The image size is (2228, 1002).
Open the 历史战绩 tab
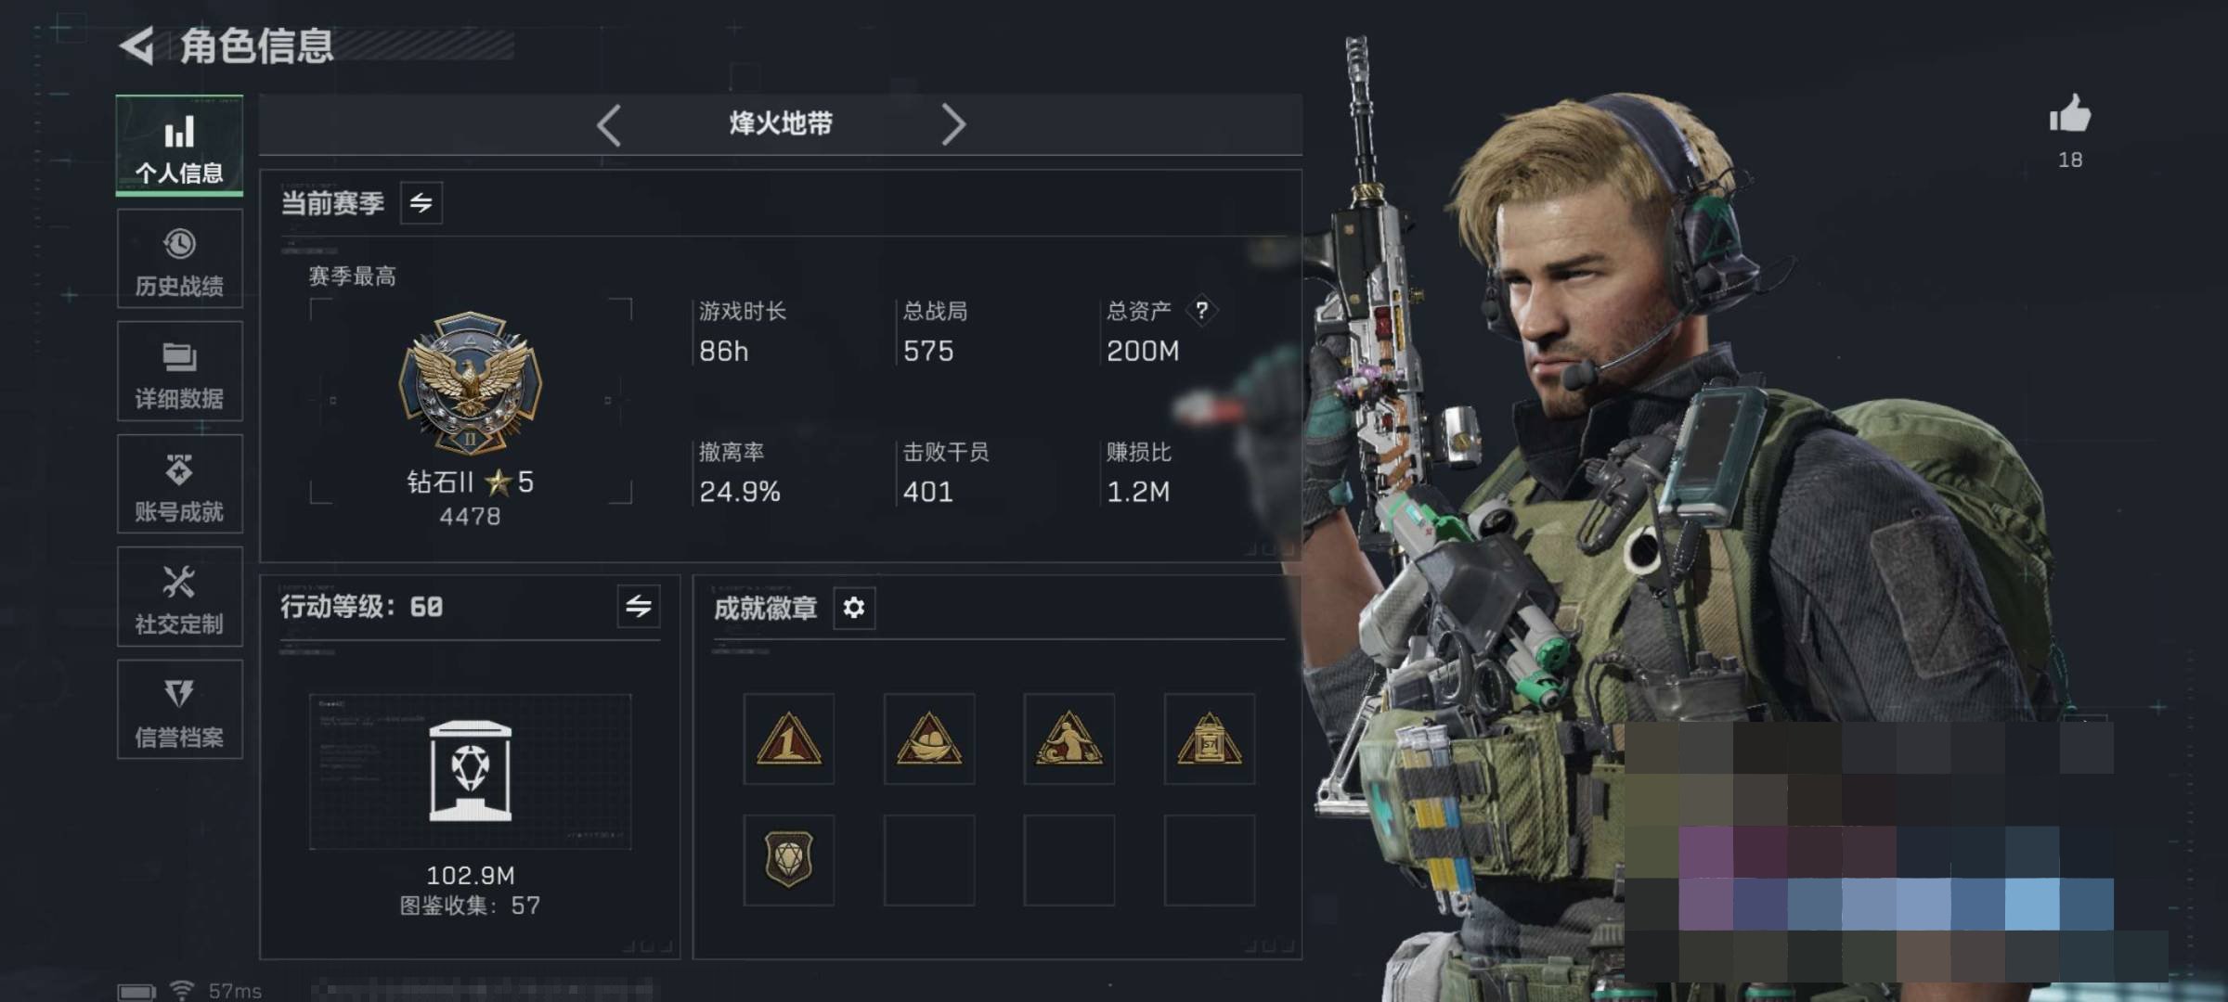coord(179,258)
